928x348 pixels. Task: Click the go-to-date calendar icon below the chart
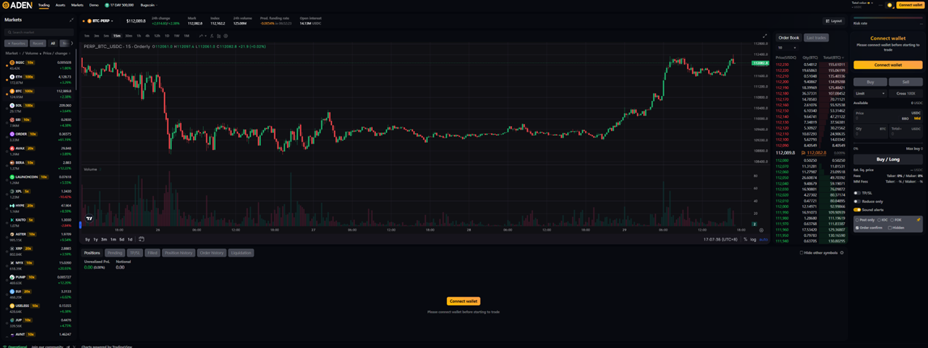[x=141, y=239]
